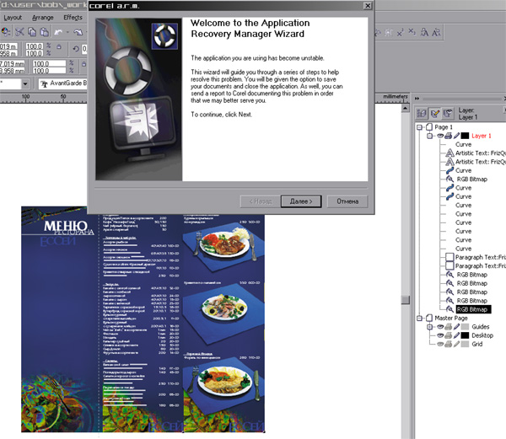Image resolution: width=506 pixels, height=439 pixels.
Task: Click the pencil editable icon for Guides layer
Action: (x=456, y=327)
